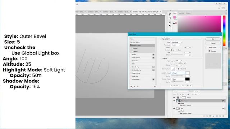Screen dimensions: 230x129
Task: Click the highlight color white swatch
Action: pos(187,73)
